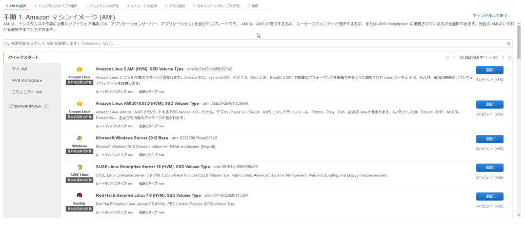Viewport: 525px width, 234px height.
Task: Go to last page of AMI list
Action: tap(509, 58)
